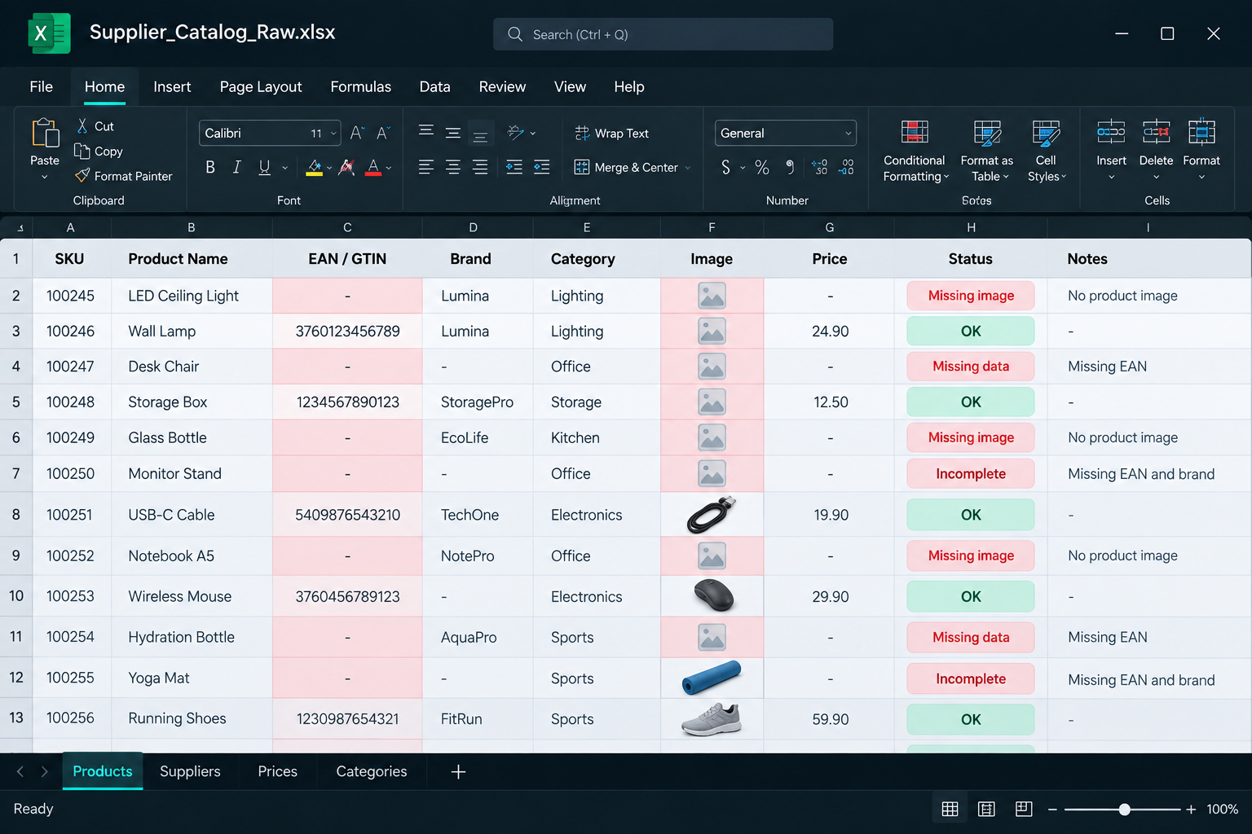Cut the selection with the scissors icon
The width and height of the screenshot is (1252, 834).
pyautogui.click(x=82, y=126)
